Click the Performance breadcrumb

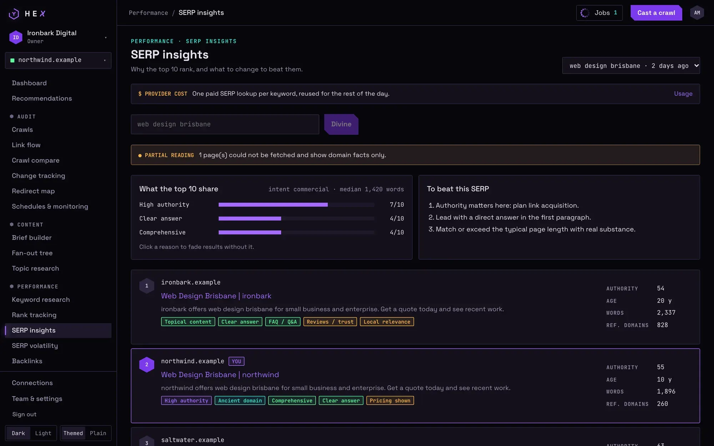[x=149, y=13]
